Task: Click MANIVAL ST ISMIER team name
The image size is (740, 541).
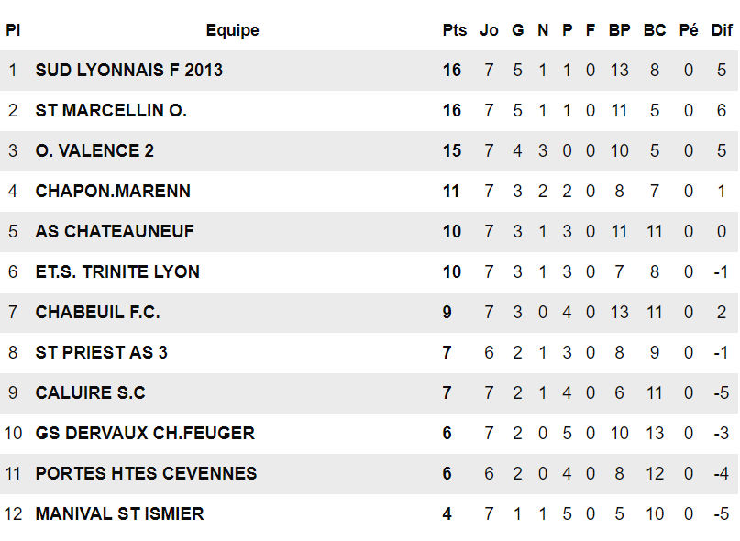Action: point(119,514)
